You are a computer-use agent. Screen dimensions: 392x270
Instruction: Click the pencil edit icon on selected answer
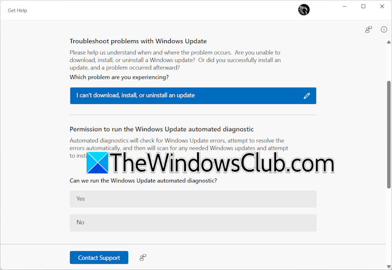click(307, 96)
